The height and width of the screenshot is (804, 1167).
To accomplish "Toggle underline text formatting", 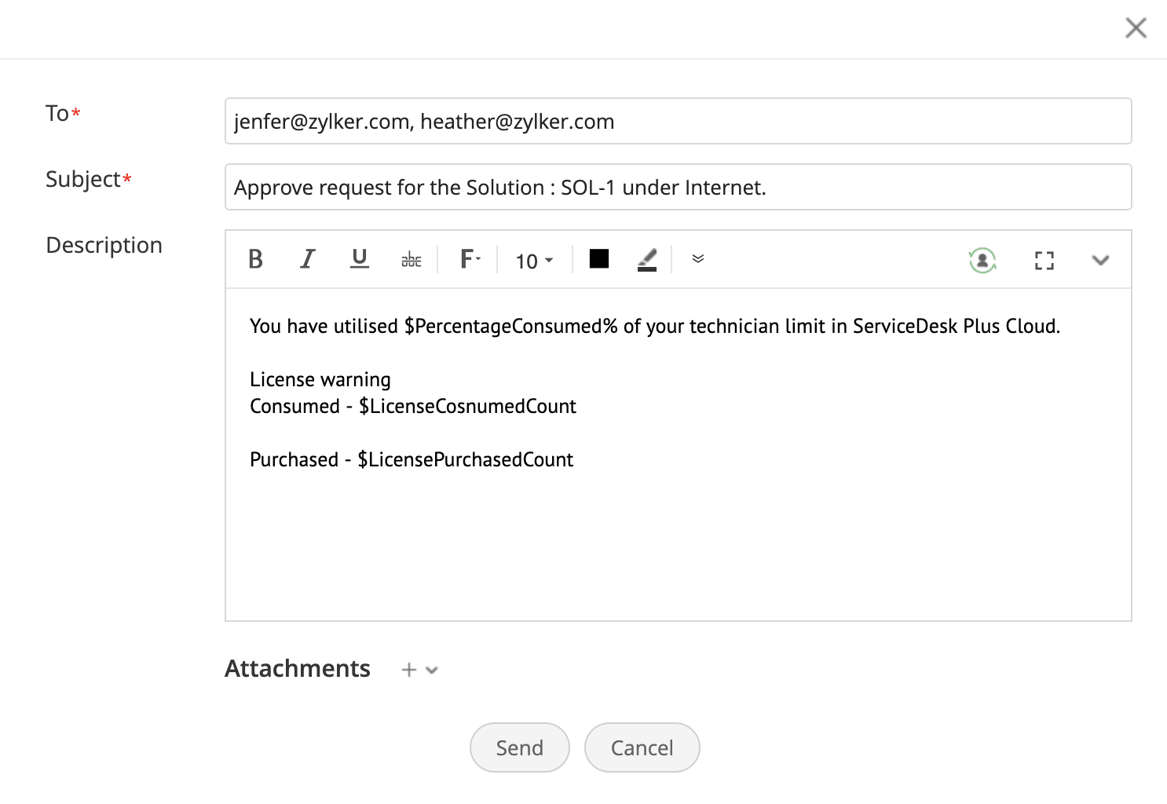I will tap(360, 259).
